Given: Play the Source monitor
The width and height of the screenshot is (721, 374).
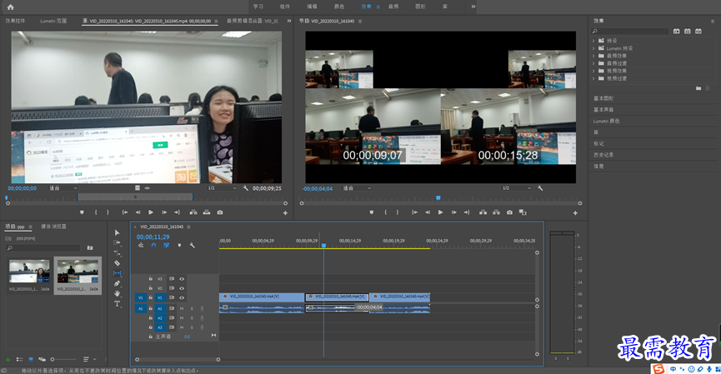Looking at the screenshot, I should [151, 212].
